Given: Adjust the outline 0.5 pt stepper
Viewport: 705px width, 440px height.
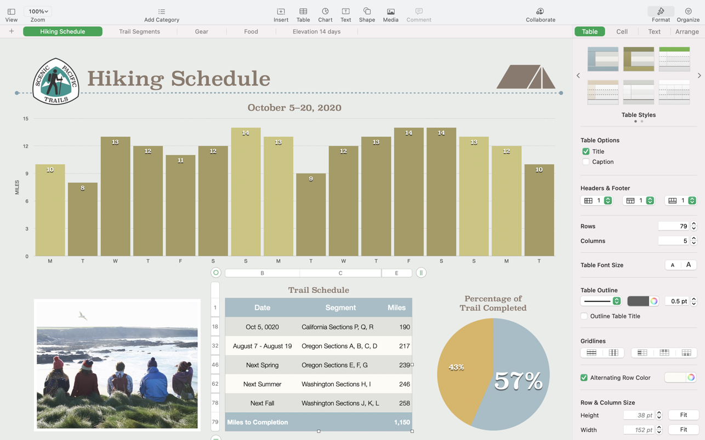Looking at the screenshot, I should tap(693, 301).
